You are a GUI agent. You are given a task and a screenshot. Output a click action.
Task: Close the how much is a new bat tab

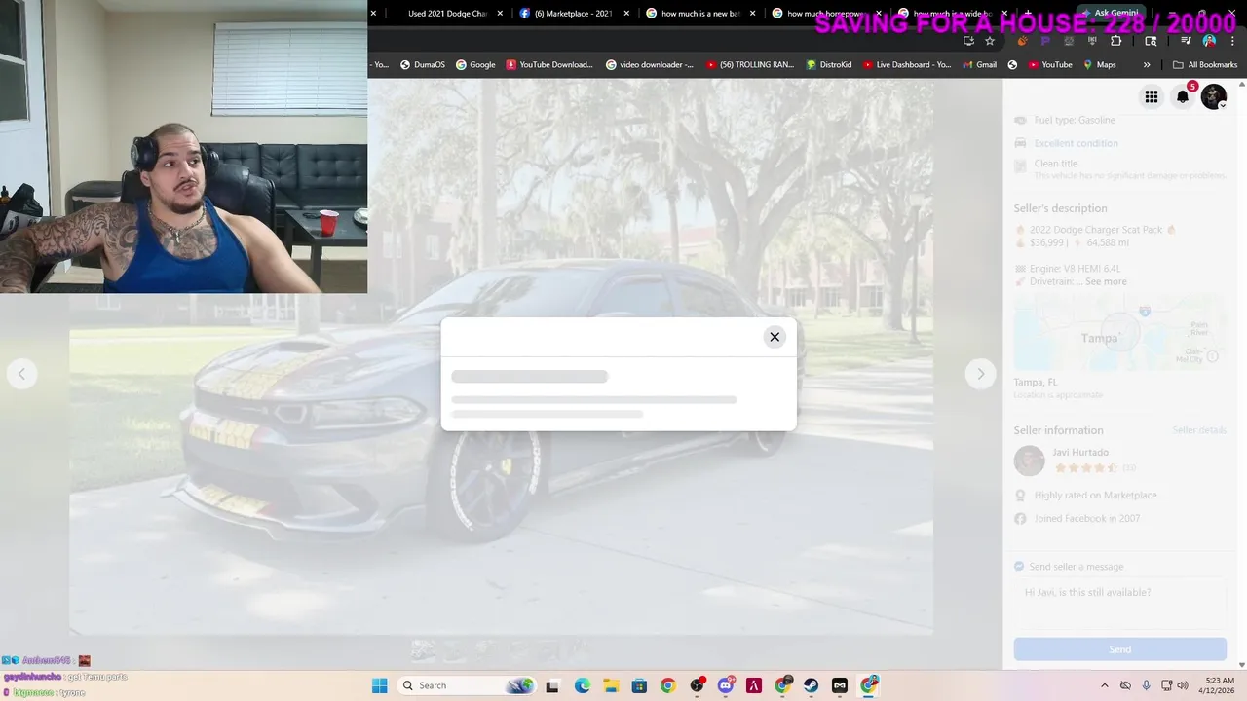pos(752,14)
